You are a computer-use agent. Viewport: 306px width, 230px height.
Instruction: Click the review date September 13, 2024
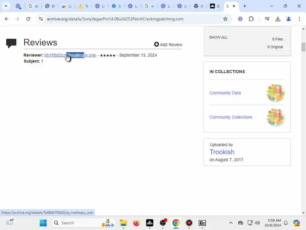click(138, 55)
